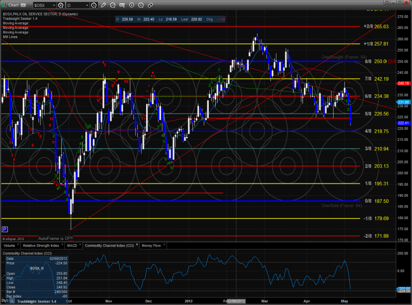Click the circled play icon
412x305 pixels.
pos(132,5)
